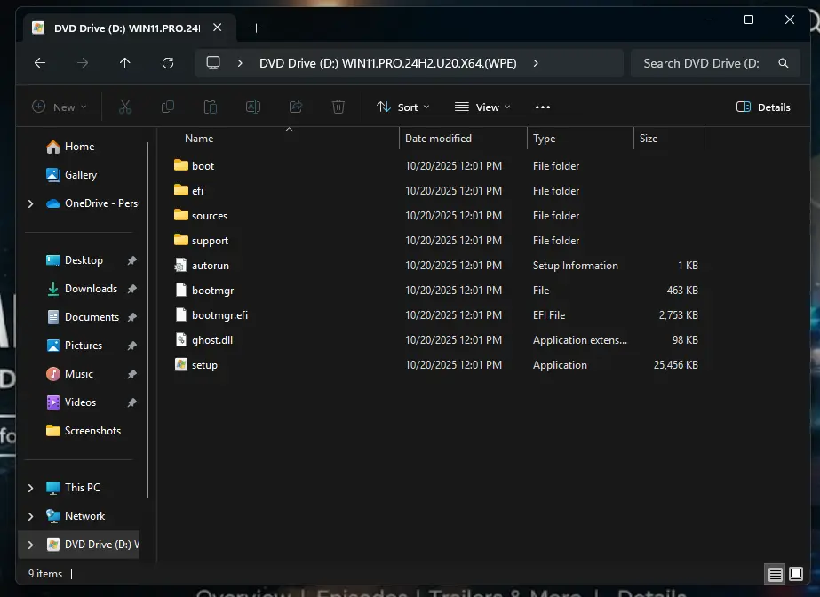This screenshot has height=597, width=820.
Task: Click the 25,456 KB size cell
Action: click(676, 365)
